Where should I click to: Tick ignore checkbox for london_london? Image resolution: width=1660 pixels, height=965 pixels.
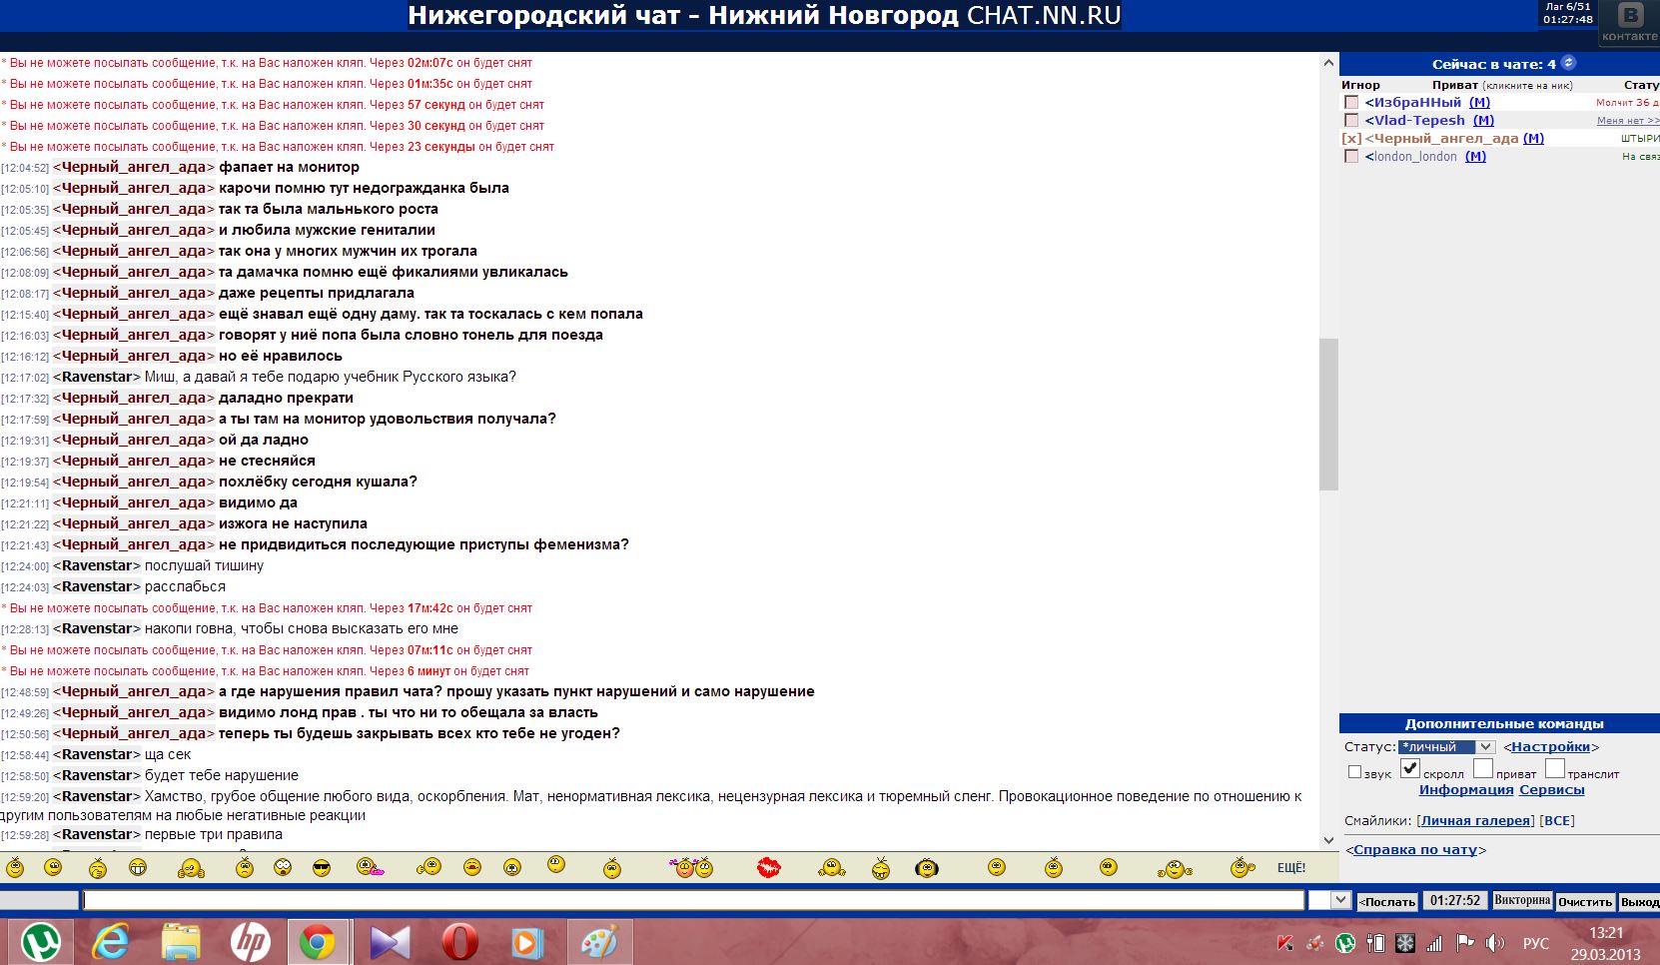pyautogui.click(x=1351, y=157)
